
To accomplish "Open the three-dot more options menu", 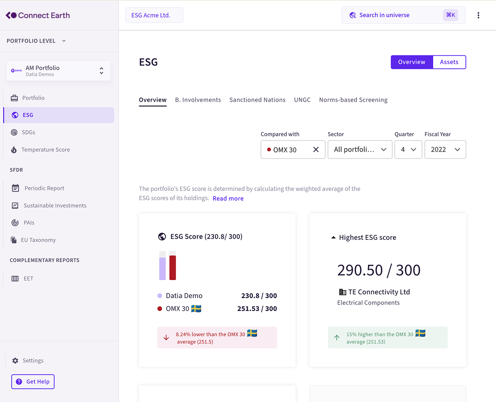I will click(x=478, y=15).
